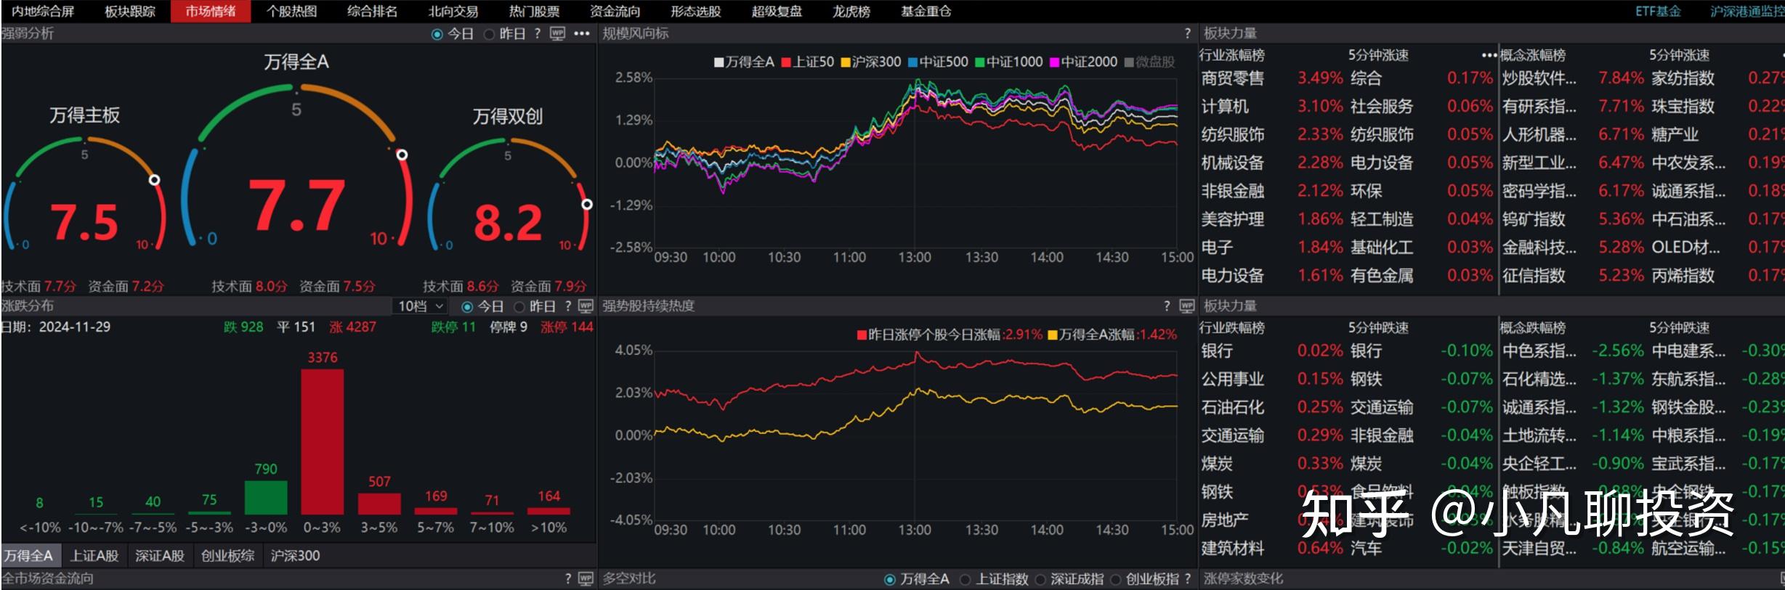
Task: Toggle 中证2000 magenta legend swatch
Action: (x=1055, y=62)
